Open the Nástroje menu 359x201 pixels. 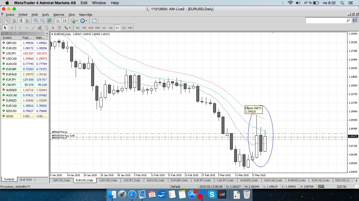pyautogui.click(x=59, y=15)
